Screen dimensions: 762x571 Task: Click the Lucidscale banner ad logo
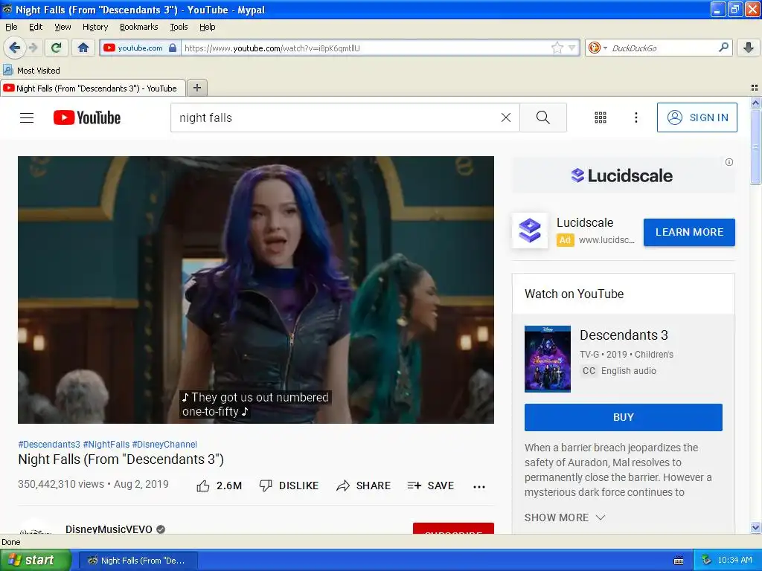click(x=622, y=175)
